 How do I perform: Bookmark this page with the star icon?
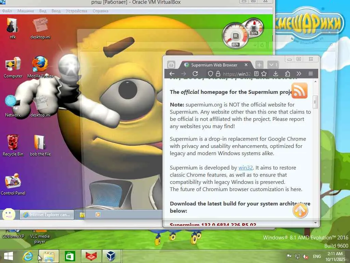tap(264, 74)
